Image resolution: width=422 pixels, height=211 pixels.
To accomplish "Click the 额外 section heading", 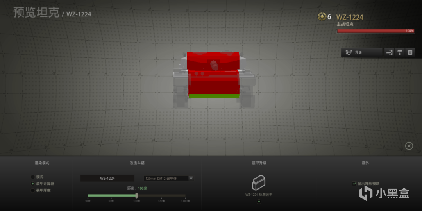I will 365,163.
